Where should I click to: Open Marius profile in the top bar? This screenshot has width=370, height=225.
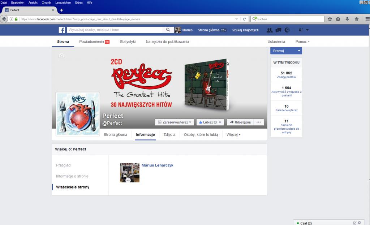tap(184, 30)
